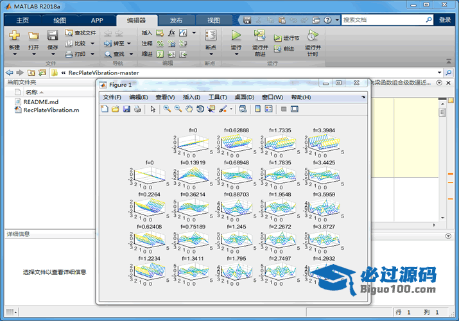Click 查找文件 (Find Files) in ribbon

80,33
